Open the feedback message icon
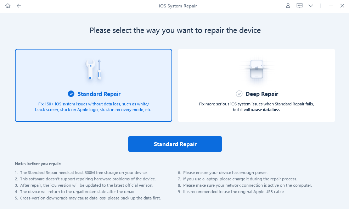The image size is (349, 209). (299, 6)
